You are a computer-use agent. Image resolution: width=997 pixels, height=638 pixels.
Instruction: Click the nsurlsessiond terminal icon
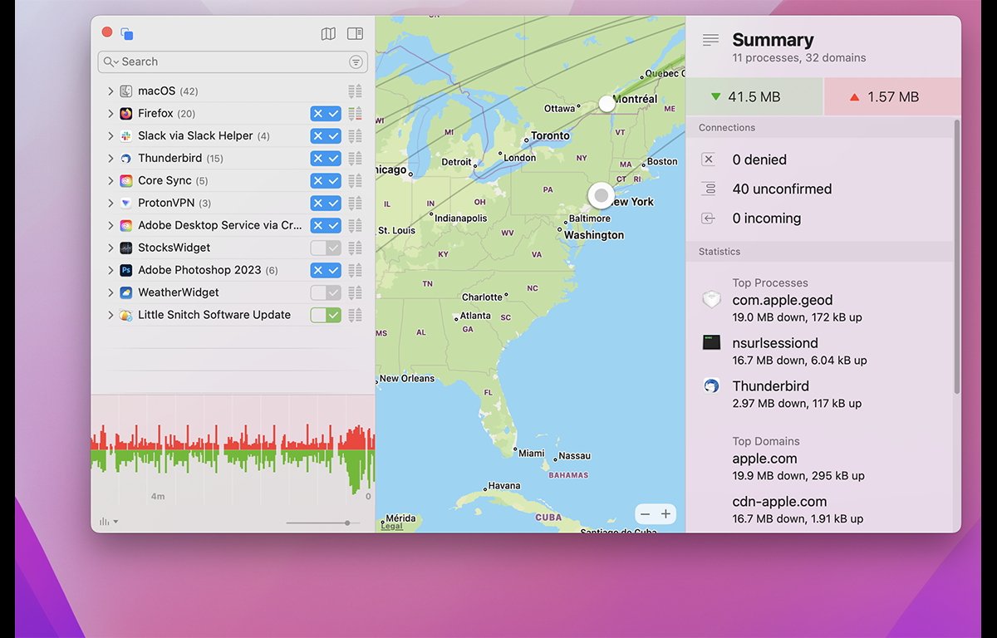711,342
